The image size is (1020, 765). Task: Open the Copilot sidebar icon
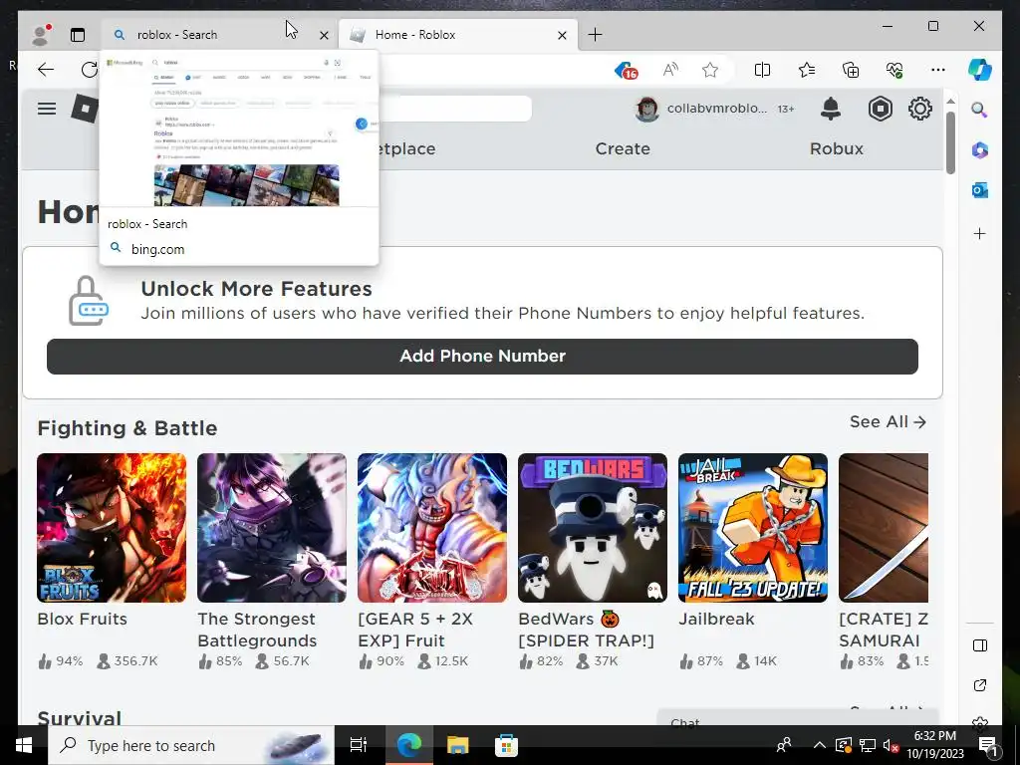point(980,69)
